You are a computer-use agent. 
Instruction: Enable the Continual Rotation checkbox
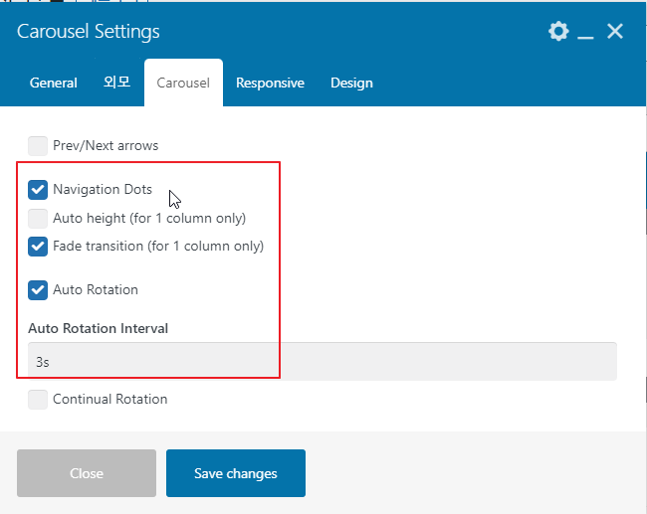[38, 400]
